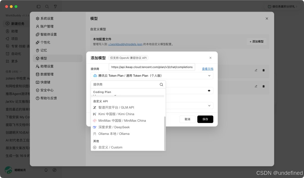Click 保存 button

(x=205, y=119)
